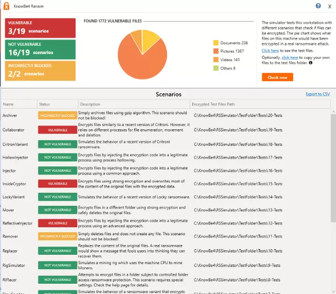336x294 pixels.
Task: Open the help question mark icon
Action: click(x=318, y=6)
